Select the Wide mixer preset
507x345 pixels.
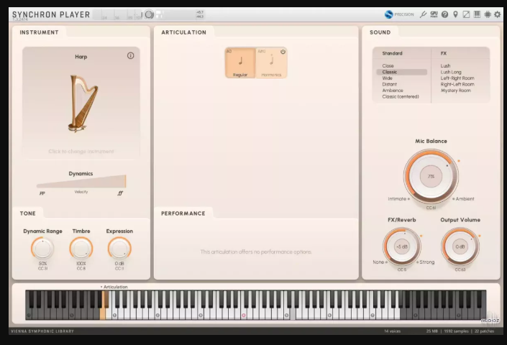click(x=387, y=78)
